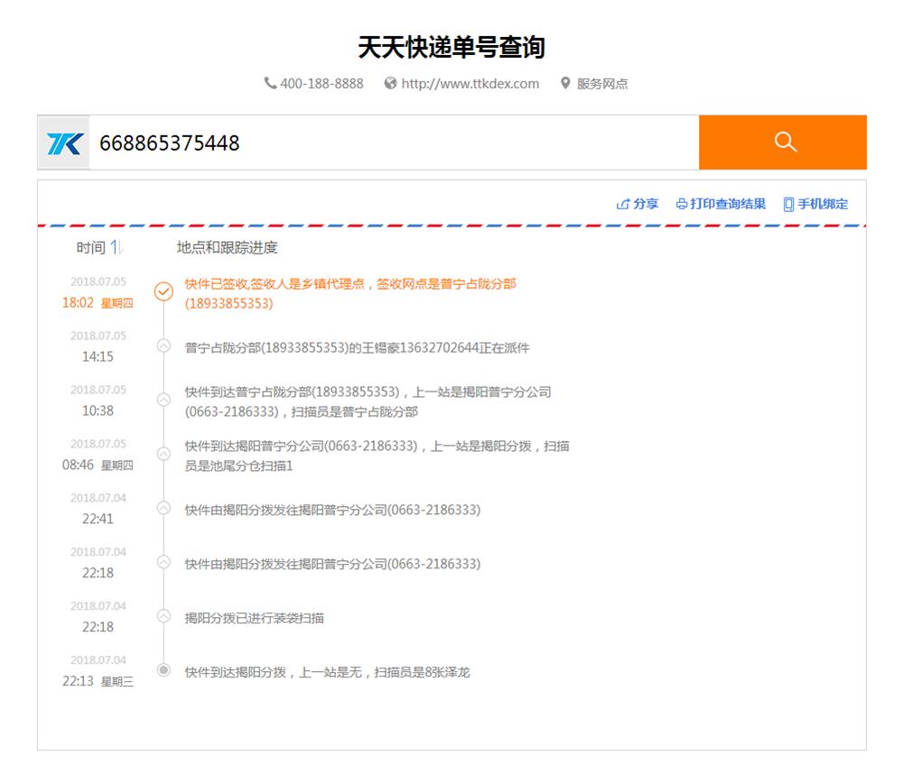
Task: Click the mobile phone icon beside 手机绑定
Action: [788, 204]
